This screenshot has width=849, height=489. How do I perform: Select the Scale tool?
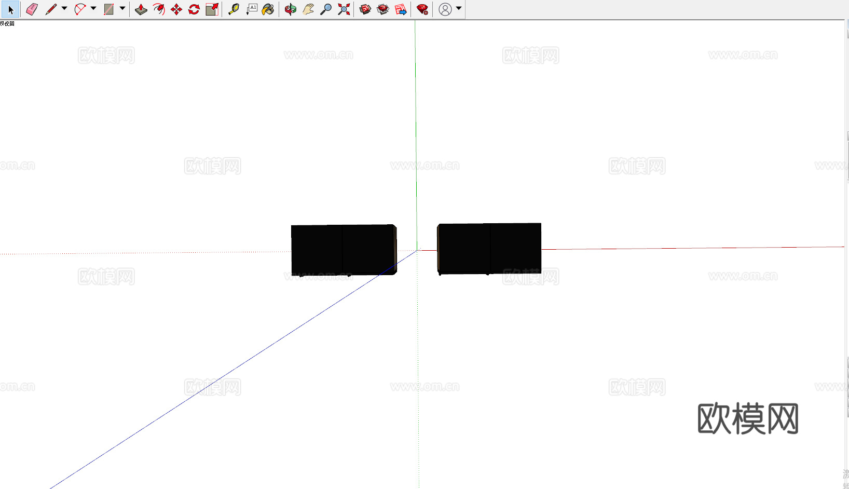pos(212,9)
